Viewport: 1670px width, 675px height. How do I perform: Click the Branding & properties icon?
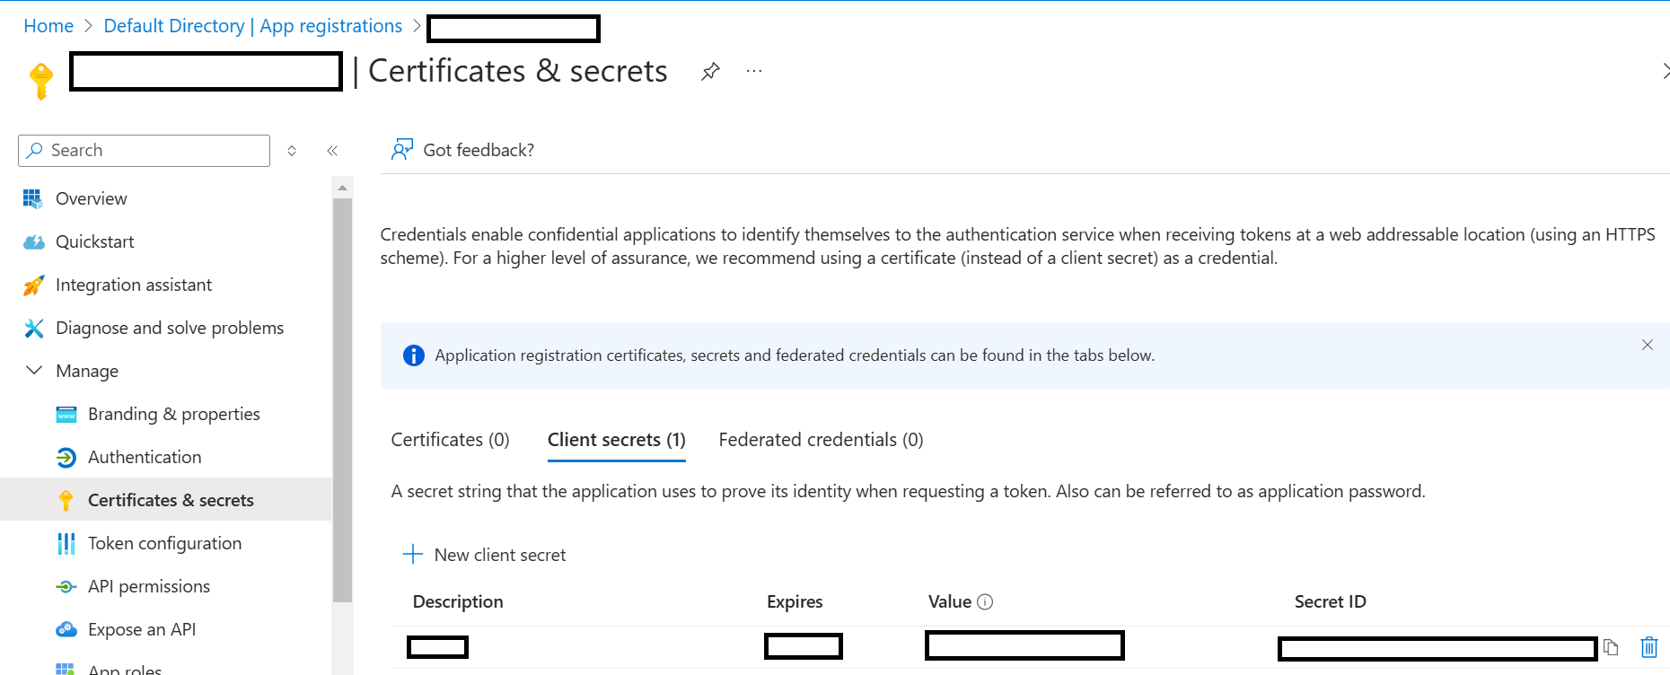coord(66,414)
